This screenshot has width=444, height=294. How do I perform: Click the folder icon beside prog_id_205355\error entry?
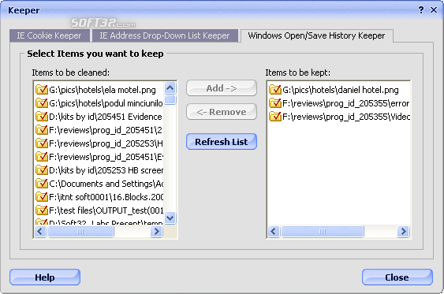(275, 103)
